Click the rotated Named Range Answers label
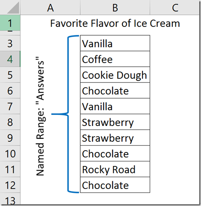 pyautogui.click(x=41, y=116)
